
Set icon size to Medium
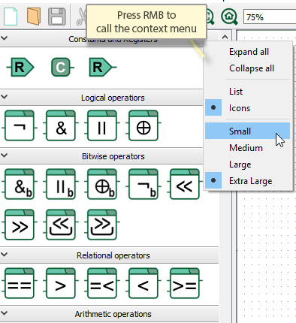coord(247,148)
